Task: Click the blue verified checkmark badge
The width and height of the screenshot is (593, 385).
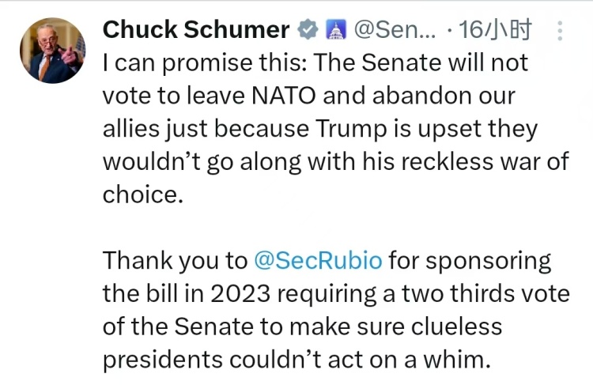Action: [307, 31]
